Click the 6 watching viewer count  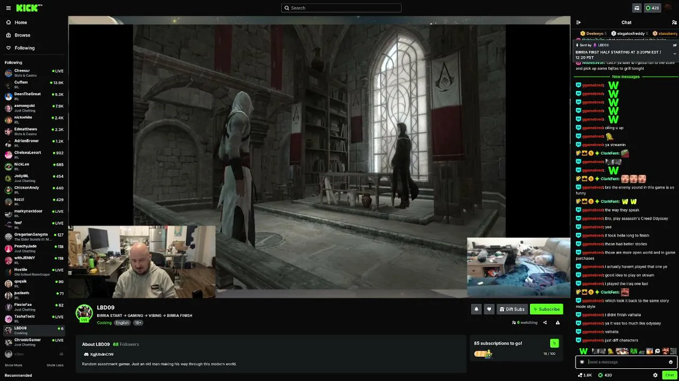point(525,322)
